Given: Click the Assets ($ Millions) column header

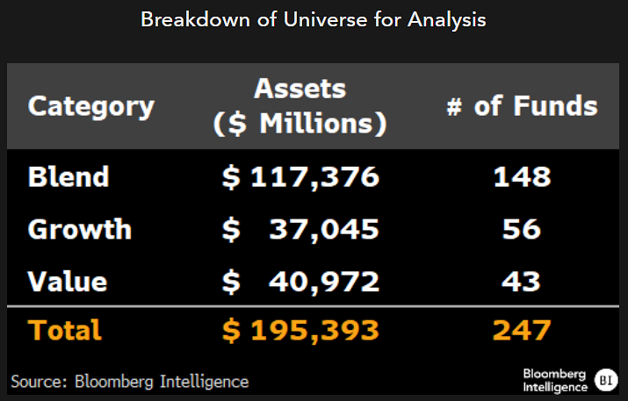Looking at the screenshot, I should (300, 106).
